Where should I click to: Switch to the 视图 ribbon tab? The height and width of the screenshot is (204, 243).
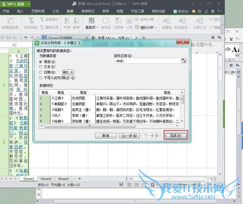[x=120, y=11]
